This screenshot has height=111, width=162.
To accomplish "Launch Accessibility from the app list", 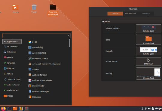I will pos(36,47).
